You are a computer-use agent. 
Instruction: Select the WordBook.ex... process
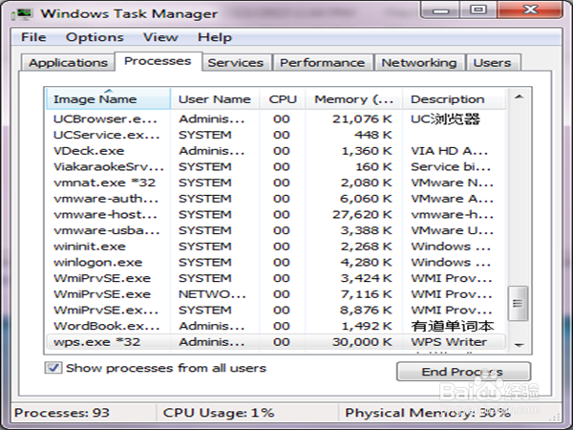point(276,326)
